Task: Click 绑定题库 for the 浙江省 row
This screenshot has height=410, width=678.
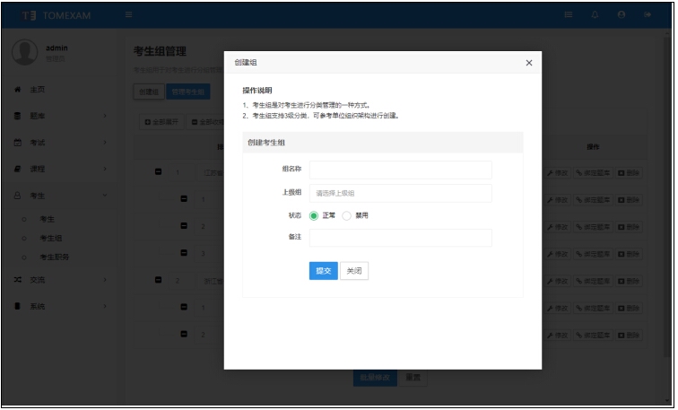Action: click(593, 281)
